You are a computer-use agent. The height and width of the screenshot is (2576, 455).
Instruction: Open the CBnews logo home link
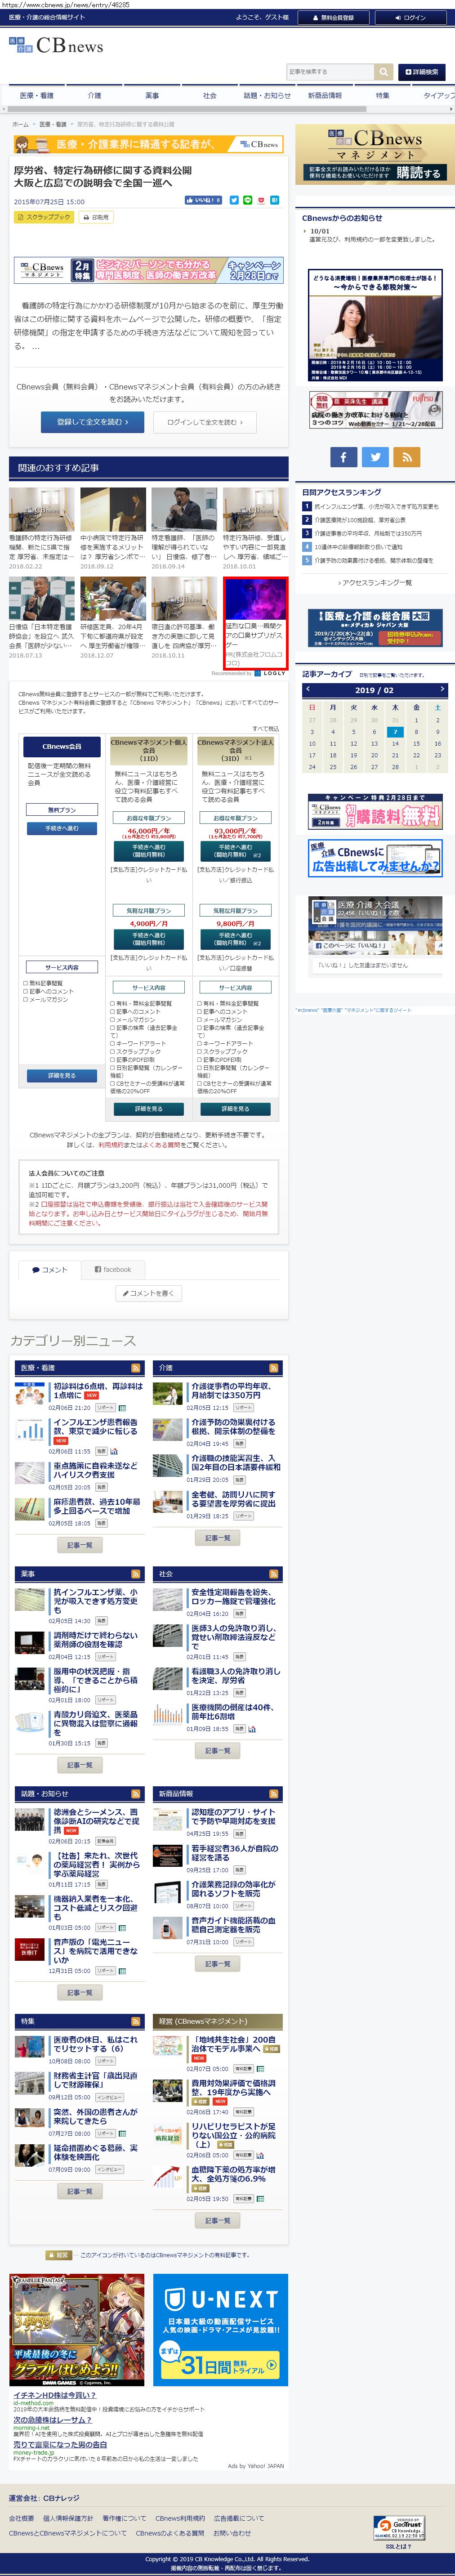click(56, 46)
